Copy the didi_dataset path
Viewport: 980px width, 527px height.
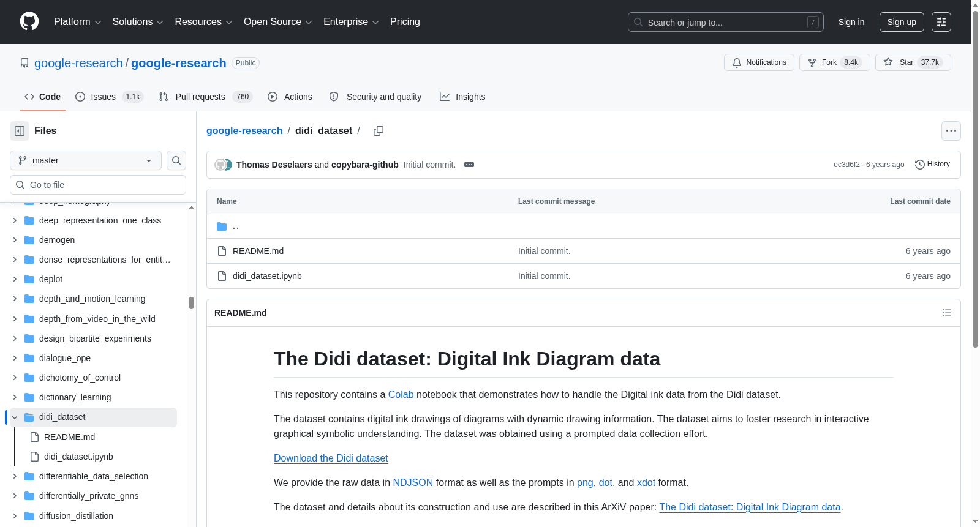[379, 131]
